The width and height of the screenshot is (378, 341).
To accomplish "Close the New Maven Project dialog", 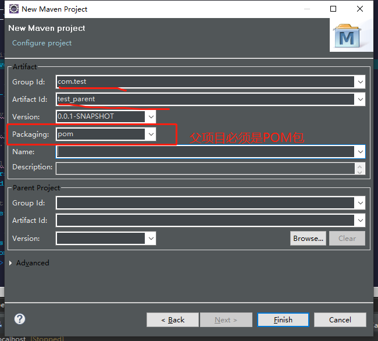I will pos(359,9).
